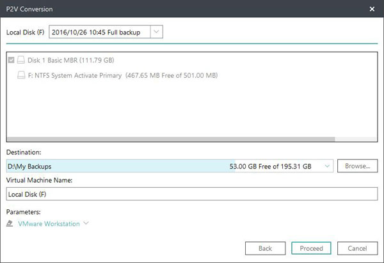Click the F: NTFS partition drive icon
Image resolution: width=384 pixels, height=263 pixels.
(21, 75)
